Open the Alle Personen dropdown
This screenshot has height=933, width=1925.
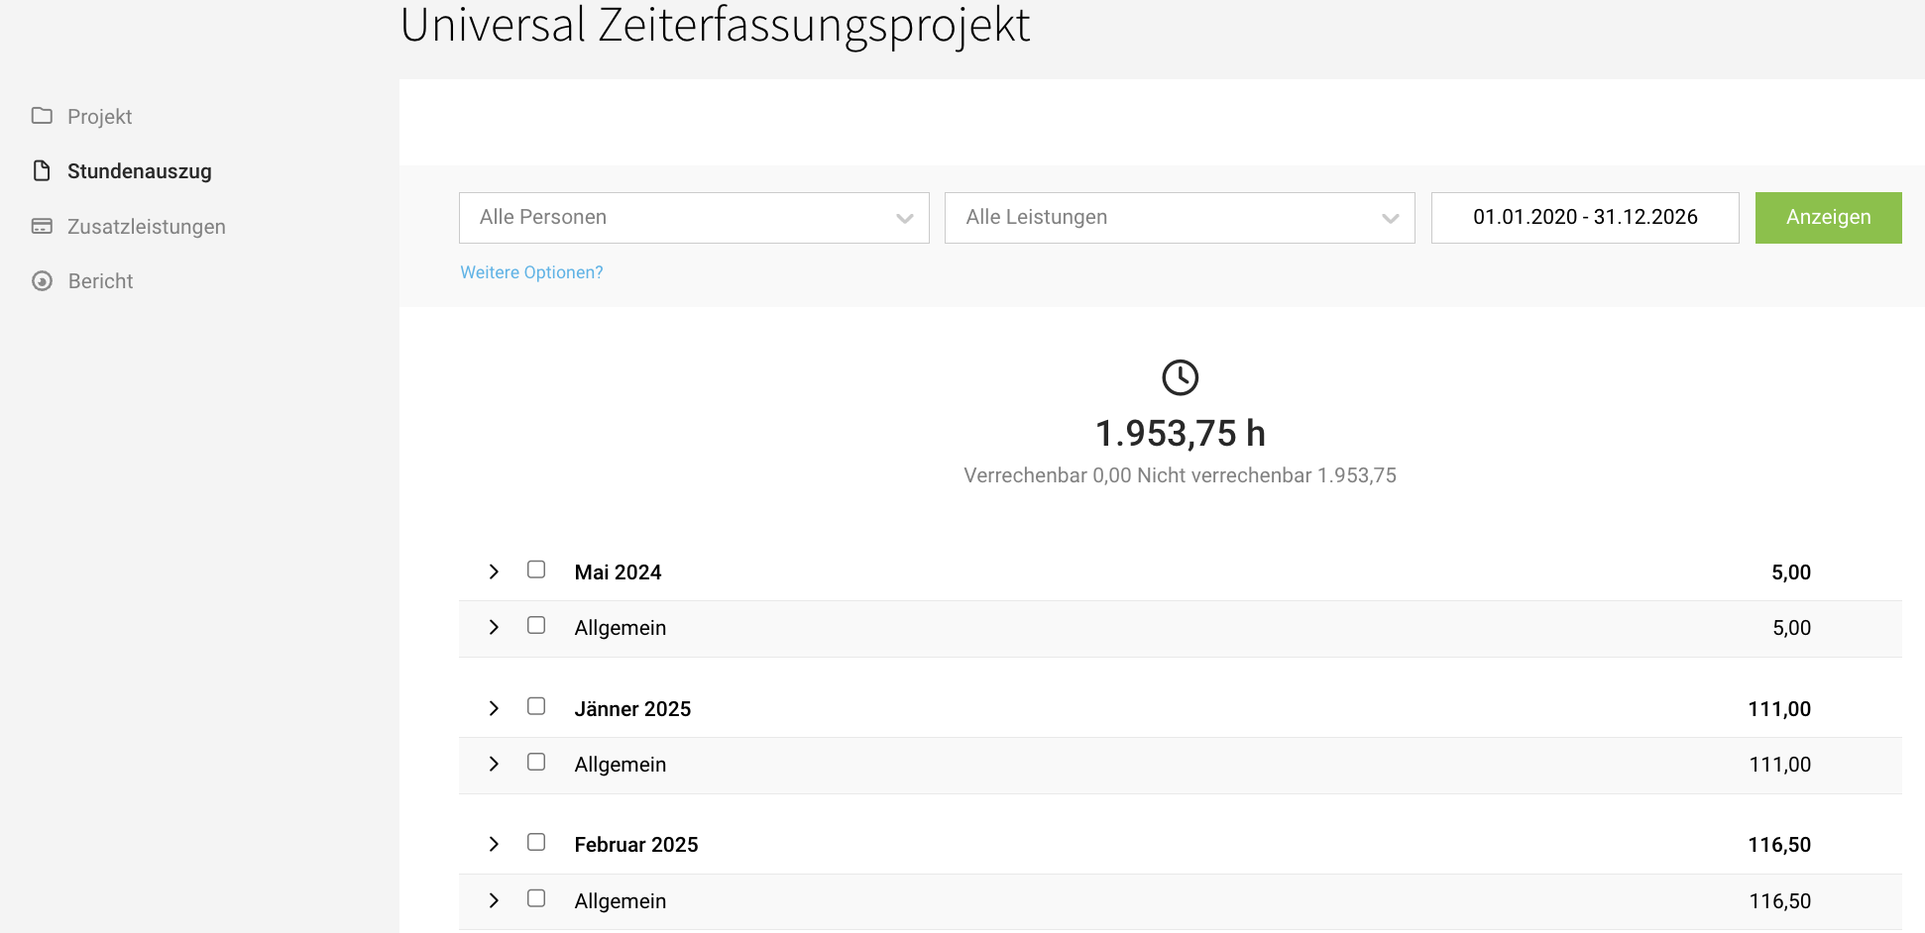(x=694, y=218)
